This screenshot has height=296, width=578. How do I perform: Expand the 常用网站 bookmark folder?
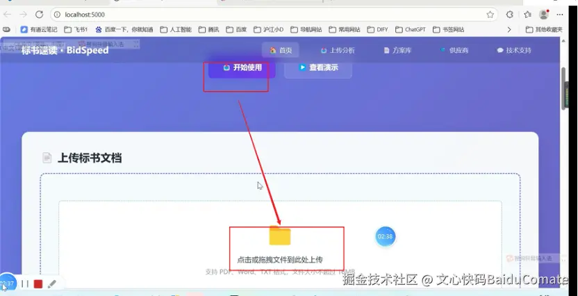pos(345,29)
